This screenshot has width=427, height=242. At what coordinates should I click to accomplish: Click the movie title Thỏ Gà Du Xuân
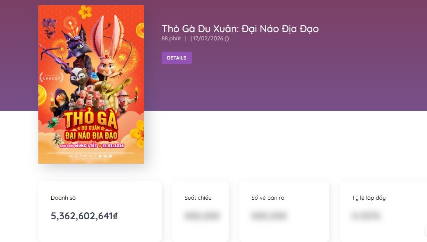tap(240, 29)
